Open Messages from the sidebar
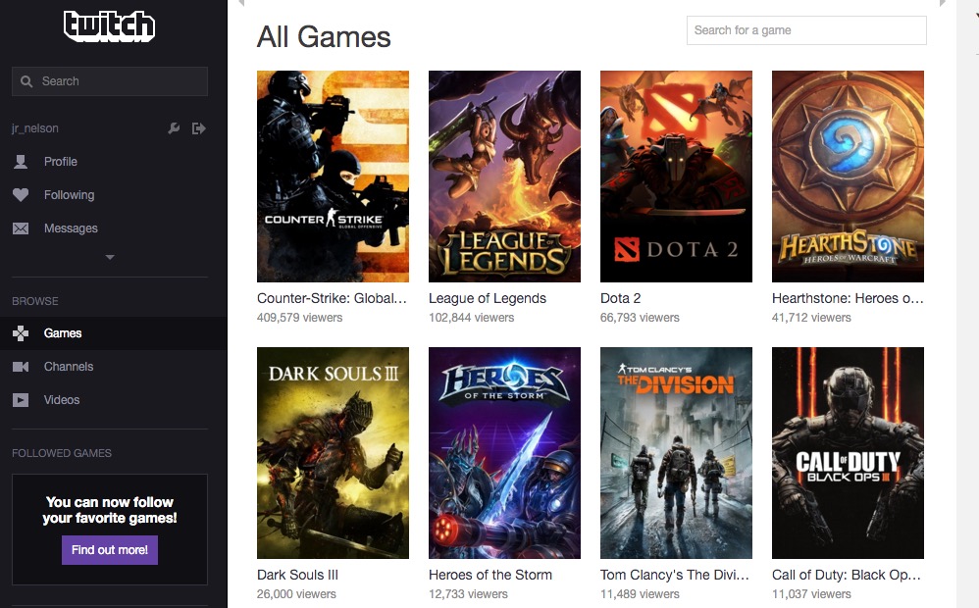This screenshot has width=979, height=608. tap(72, 228)
